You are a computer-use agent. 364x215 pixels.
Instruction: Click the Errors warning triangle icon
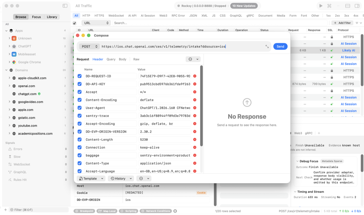click(x=10, y=149)
